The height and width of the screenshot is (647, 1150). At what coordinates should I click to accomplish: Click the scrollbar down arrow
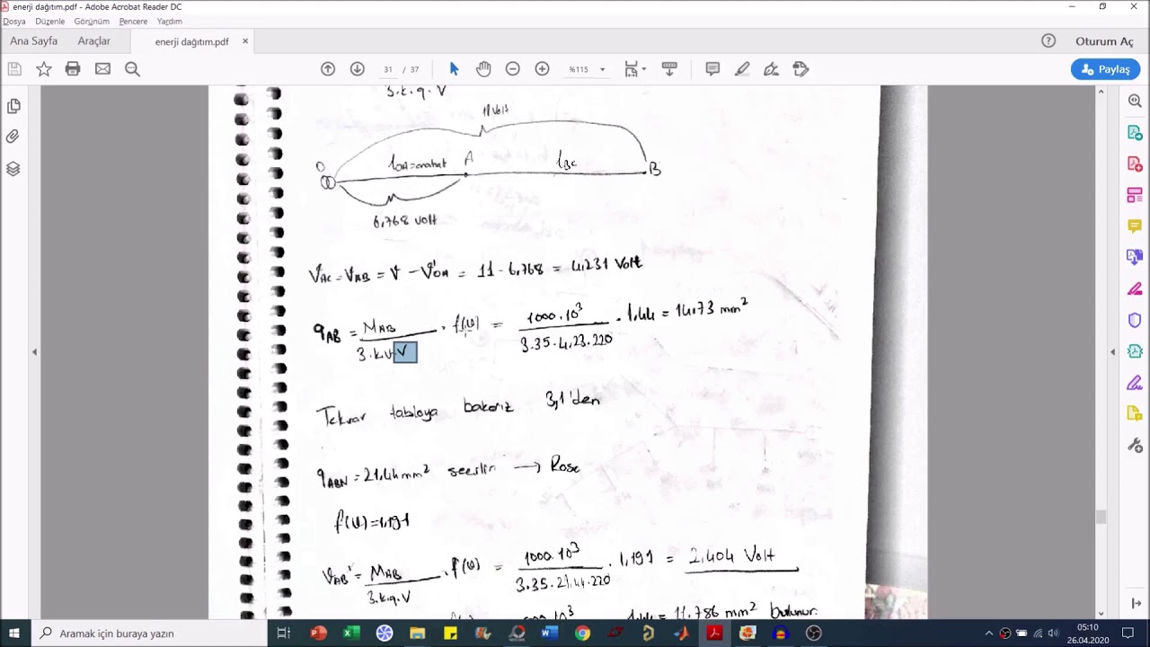[1101, 613]
